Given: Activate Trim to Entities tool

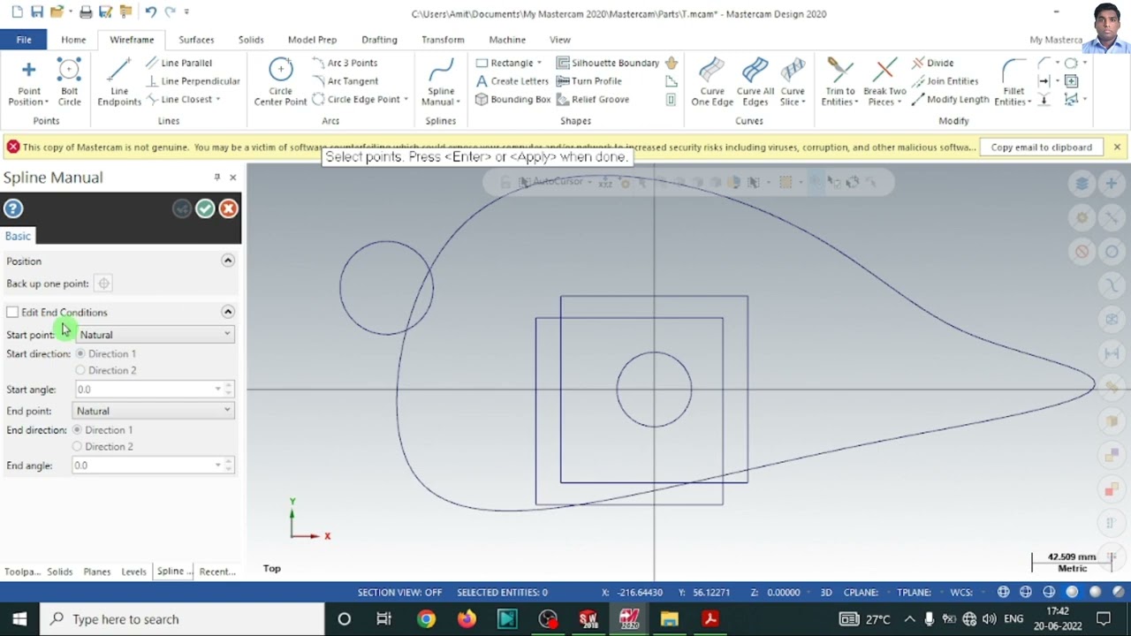Looking at the screenshot, I should coord(839,82).
